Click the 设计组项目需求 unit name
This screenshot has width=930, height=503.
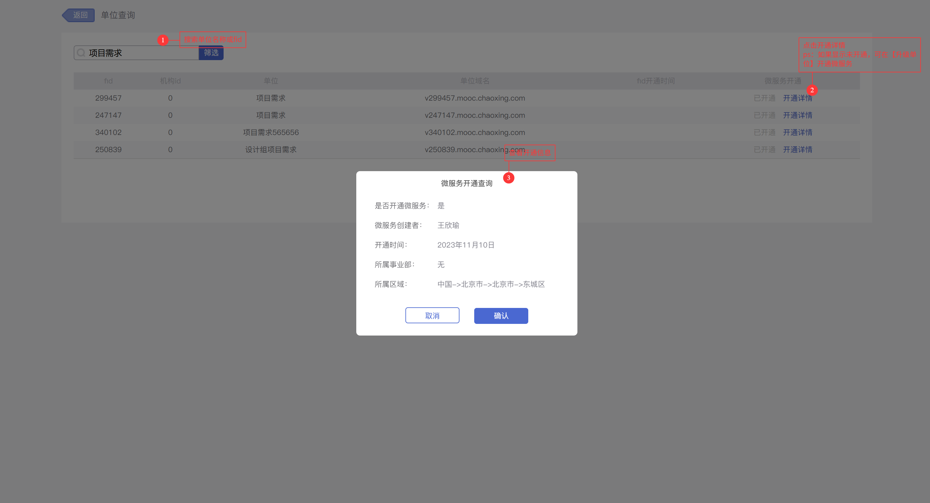coord(271,150)
